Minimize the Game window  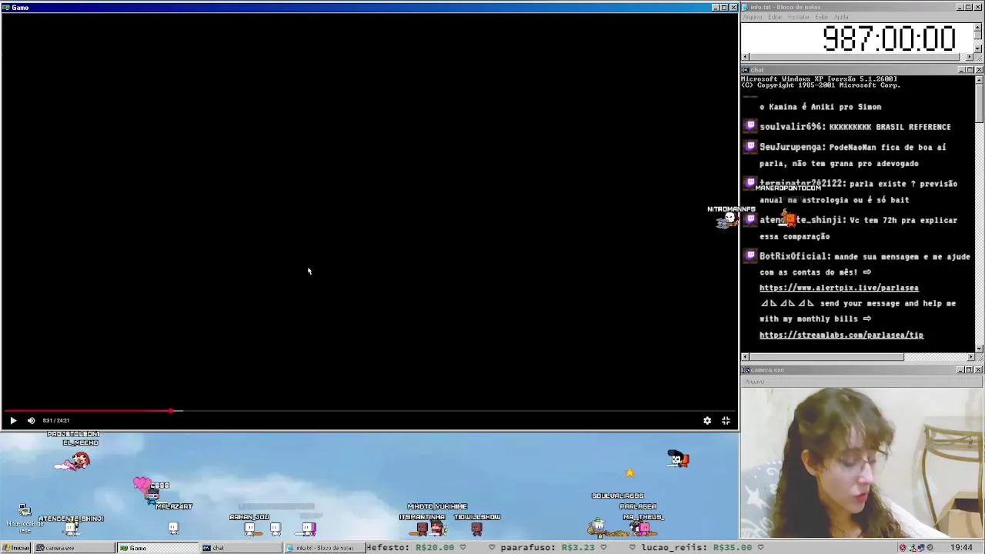pos(715,8)
